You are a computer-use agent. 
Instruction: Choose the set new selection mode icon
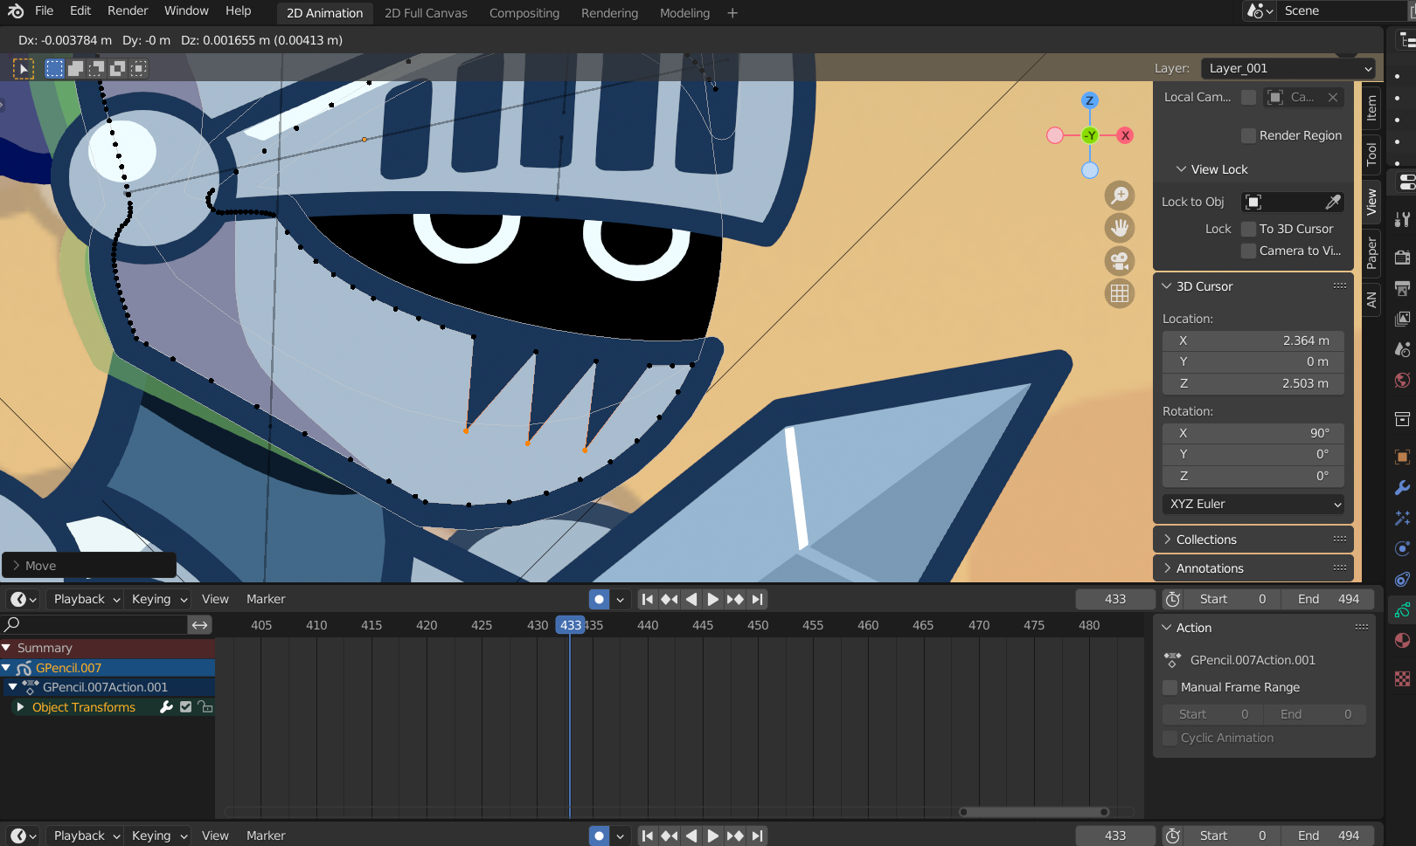(x=54, y=68)
